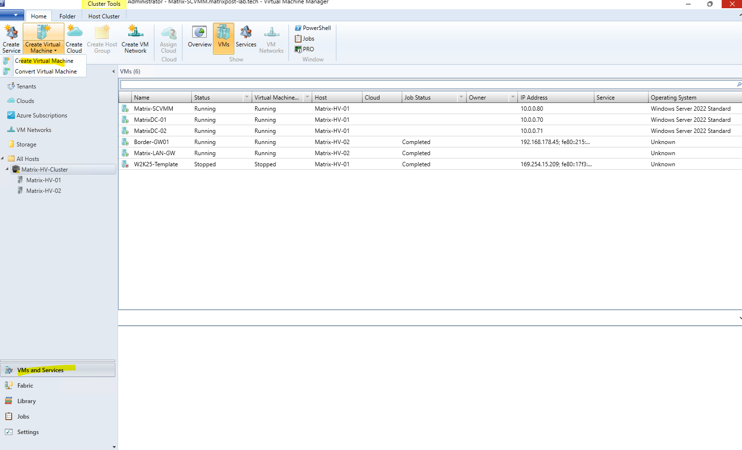Open the Host Cluster ribbon tab
The image size is (742, 450).
[x=104, y=16]
